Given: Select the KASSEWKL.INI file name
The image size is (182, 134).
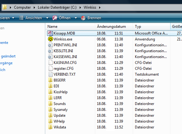Looking at the screenshot, I should click(x=65, y=57).
